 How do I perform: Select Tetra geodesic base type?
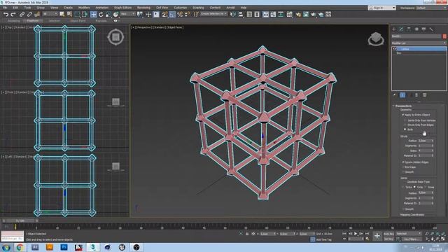pos(403,187)
